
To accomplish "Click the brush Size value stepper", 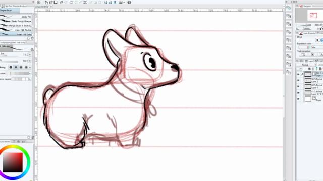I will 27,55.
